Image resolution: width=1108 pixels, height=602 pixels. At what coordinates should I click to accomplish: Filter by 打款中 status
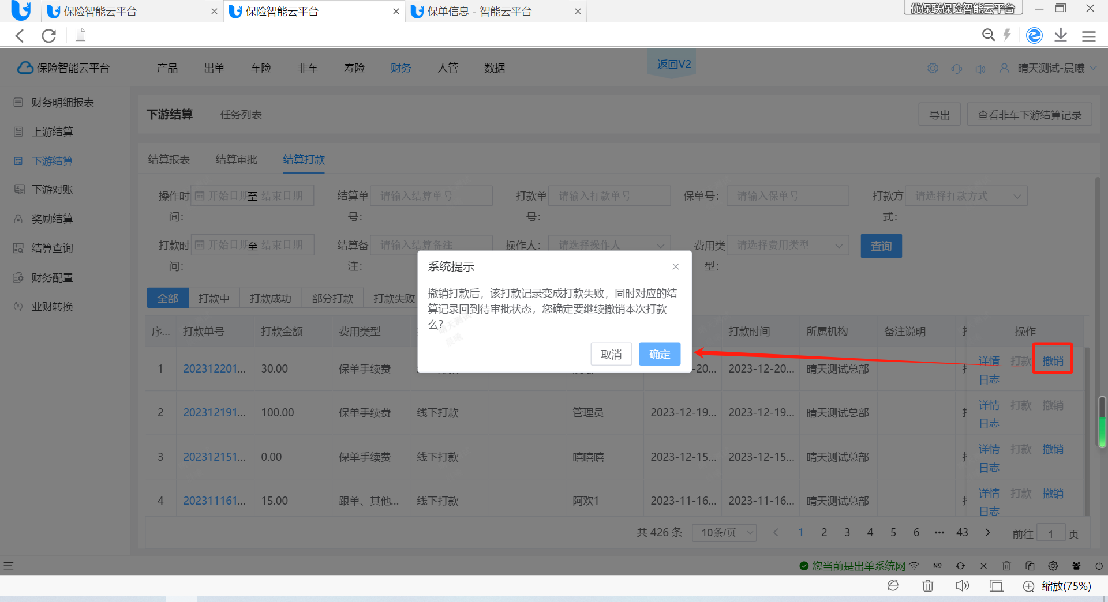(x=214, y=299)
